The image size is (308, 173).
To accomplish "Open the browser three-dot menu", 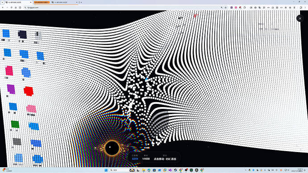I will tap(305, 8).
